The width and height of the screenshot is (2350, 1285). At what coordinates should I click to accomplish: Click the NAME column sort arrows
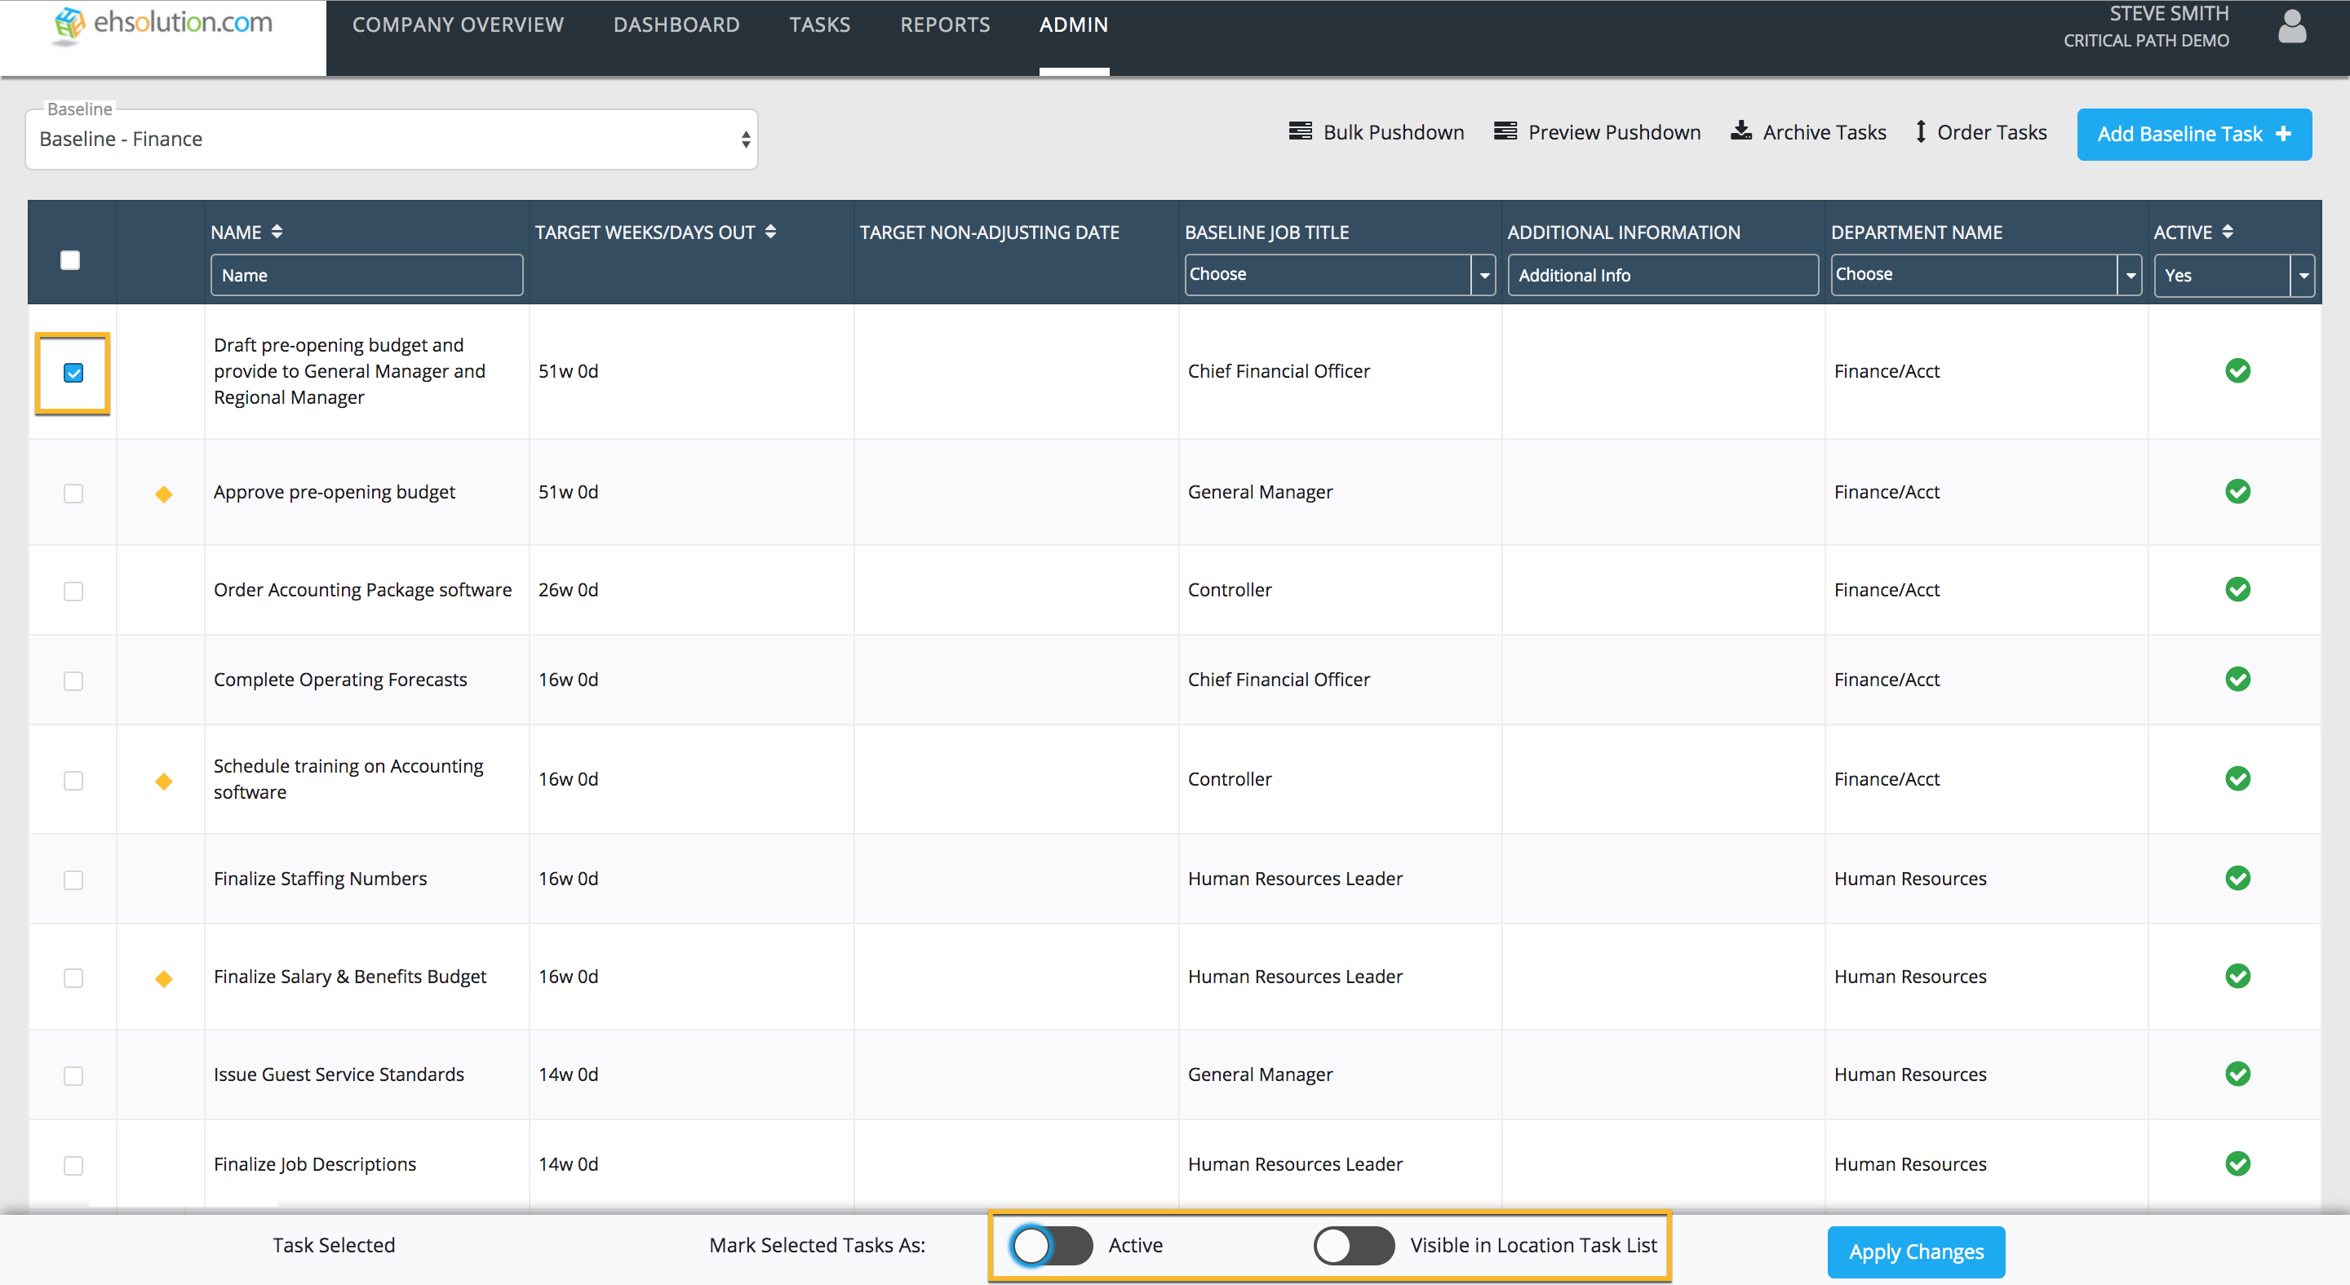pyautogui.click(x=277, y=232)
